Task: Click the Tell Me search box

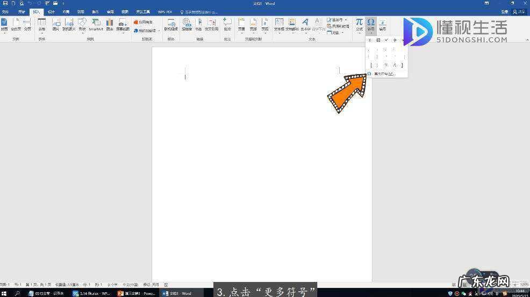Action: pyautogui.click(x=201, y=11)
